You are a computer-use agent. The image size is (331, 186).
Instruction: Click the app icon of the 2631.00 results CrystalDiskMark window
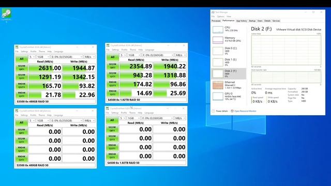pos(17,47)
